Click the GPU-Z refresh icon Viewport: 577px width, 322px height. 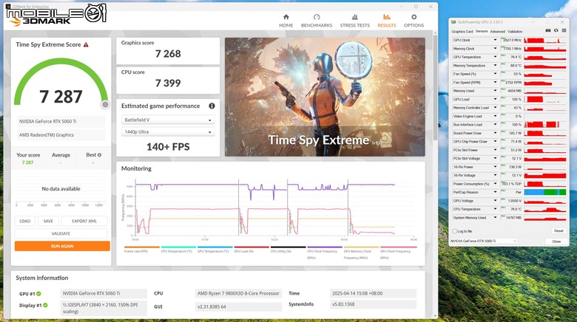coord(556,30)
